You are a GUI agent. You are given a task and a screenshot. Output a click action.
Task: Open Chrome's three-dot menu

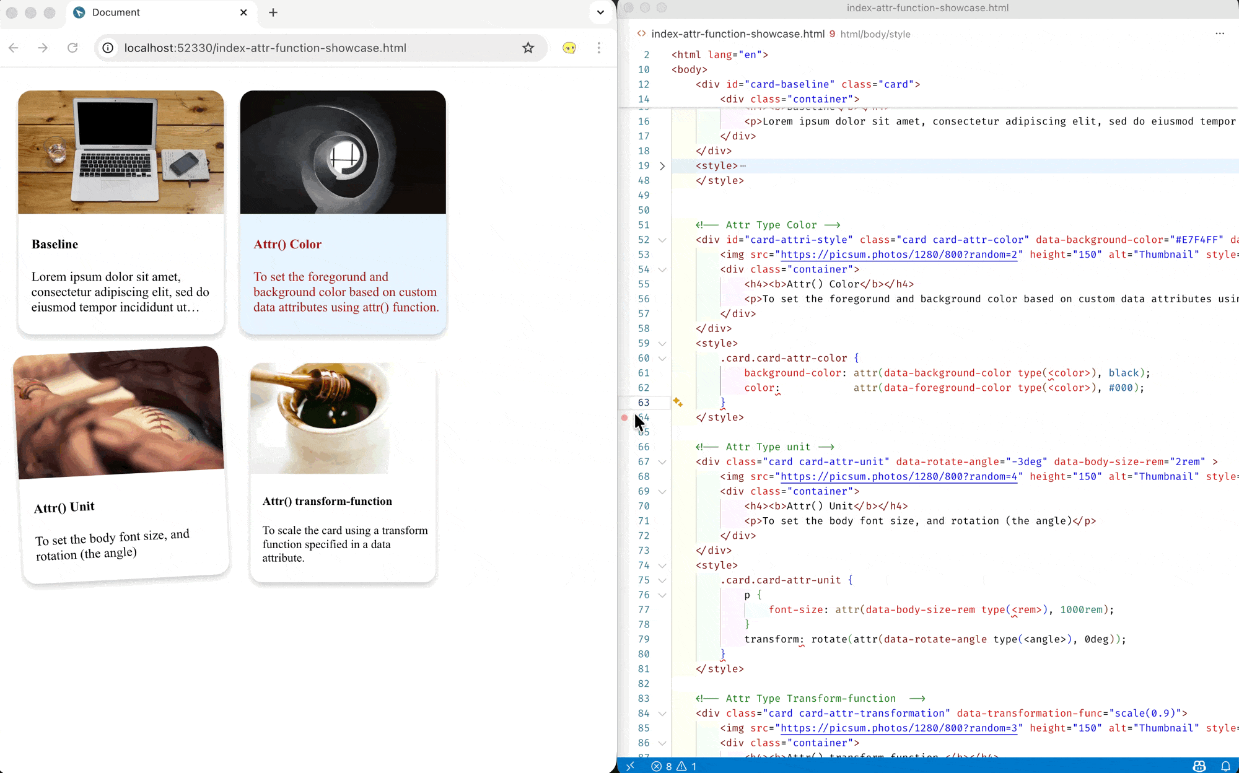pyautogui.click(x=598, y=48)
